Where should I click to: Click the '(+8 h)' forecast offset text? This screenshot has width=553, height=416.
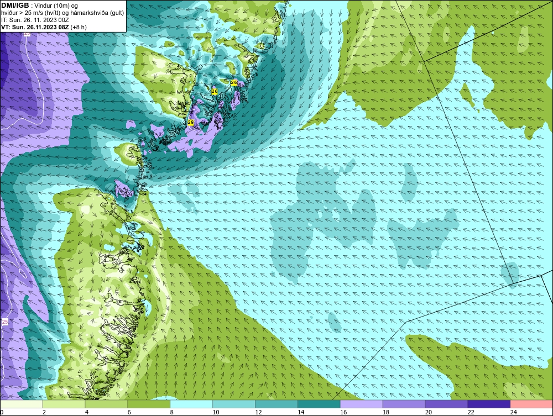pyautogui.click(x=79, y=27)
